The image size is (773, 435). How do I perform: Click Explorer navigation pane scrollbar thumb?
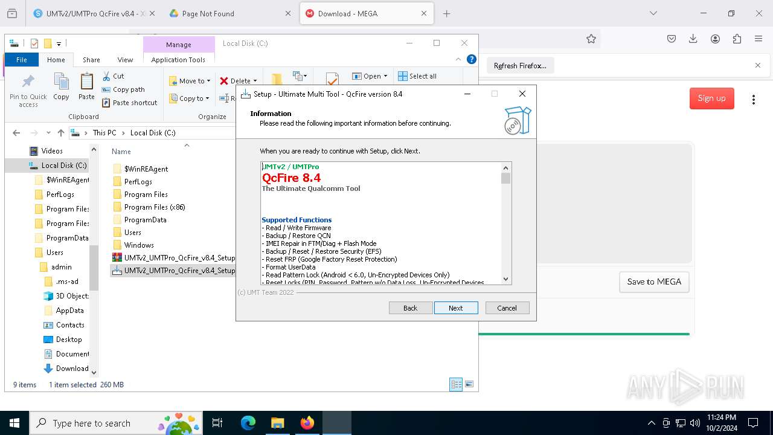pyautogui.click(x=94, y=268)
